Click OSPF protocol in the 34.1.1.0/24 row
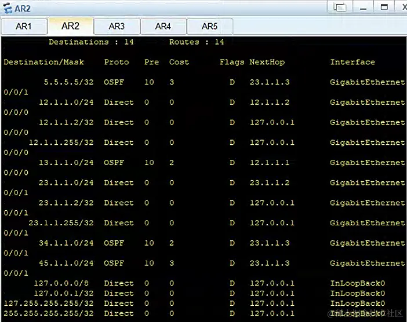Image resolution: width=407 pixels, height=322 pixels. tap(114, 243)
